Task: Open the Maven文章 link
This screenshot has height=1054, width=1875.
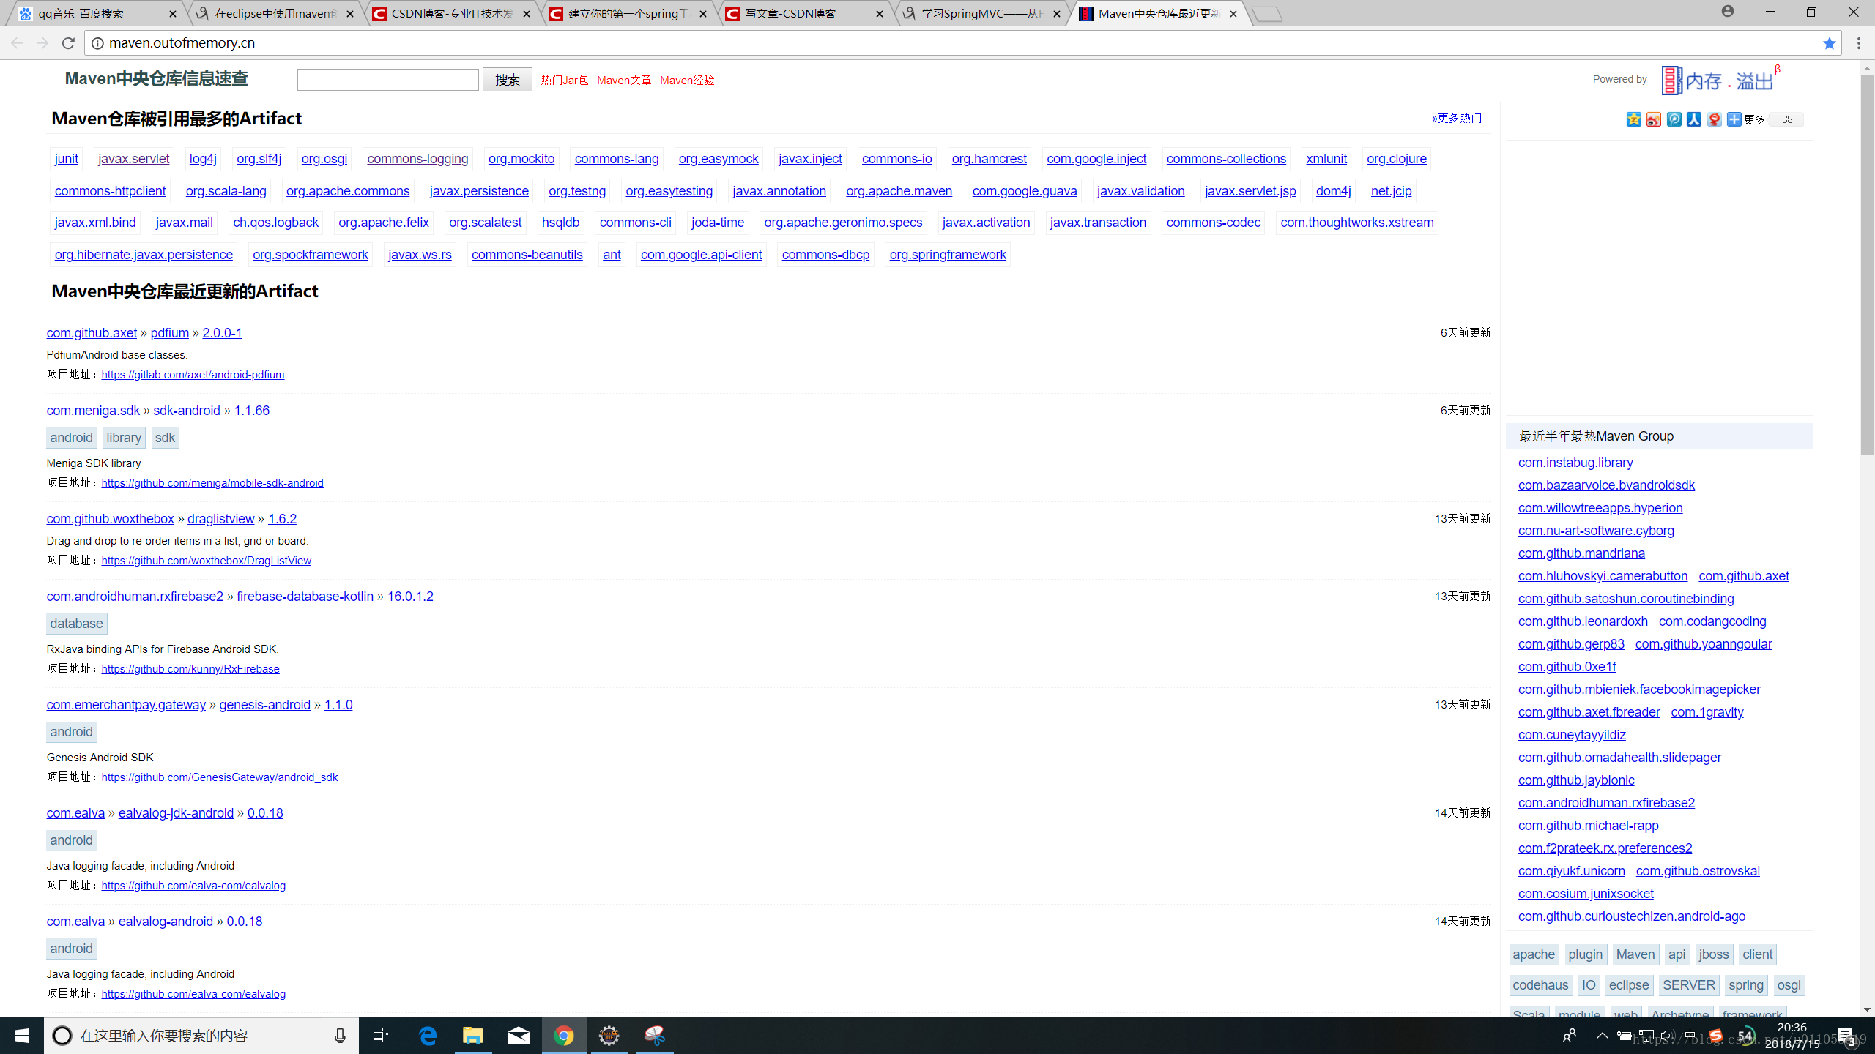Action: tap(624, 81)
